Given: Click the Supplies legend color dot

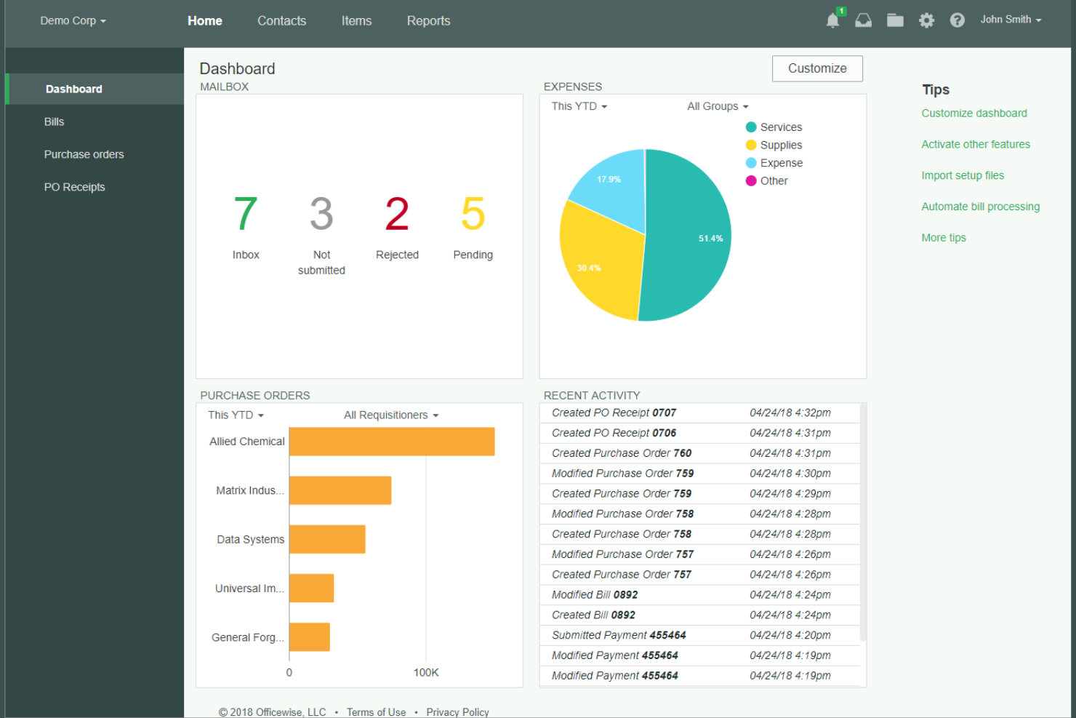Looking at the screenshot, I should [751, 145].
